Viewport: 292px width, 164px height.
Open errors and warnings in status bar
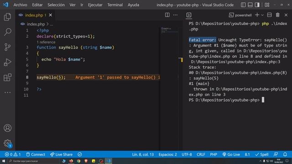(x=13, y=154)
